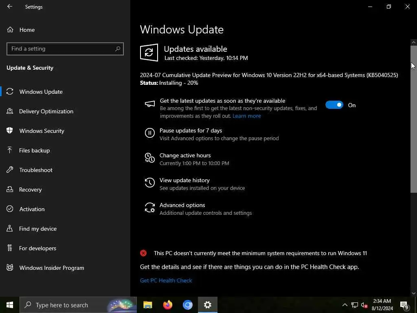Click the vertical scrollbar thumb
This screenshot has width=417, height=313.
pos(414,119)
